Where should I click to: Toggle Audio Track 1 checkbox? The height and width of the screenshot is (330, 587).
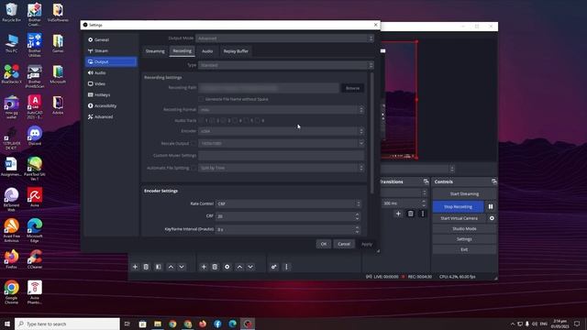[x=201, y=120]
